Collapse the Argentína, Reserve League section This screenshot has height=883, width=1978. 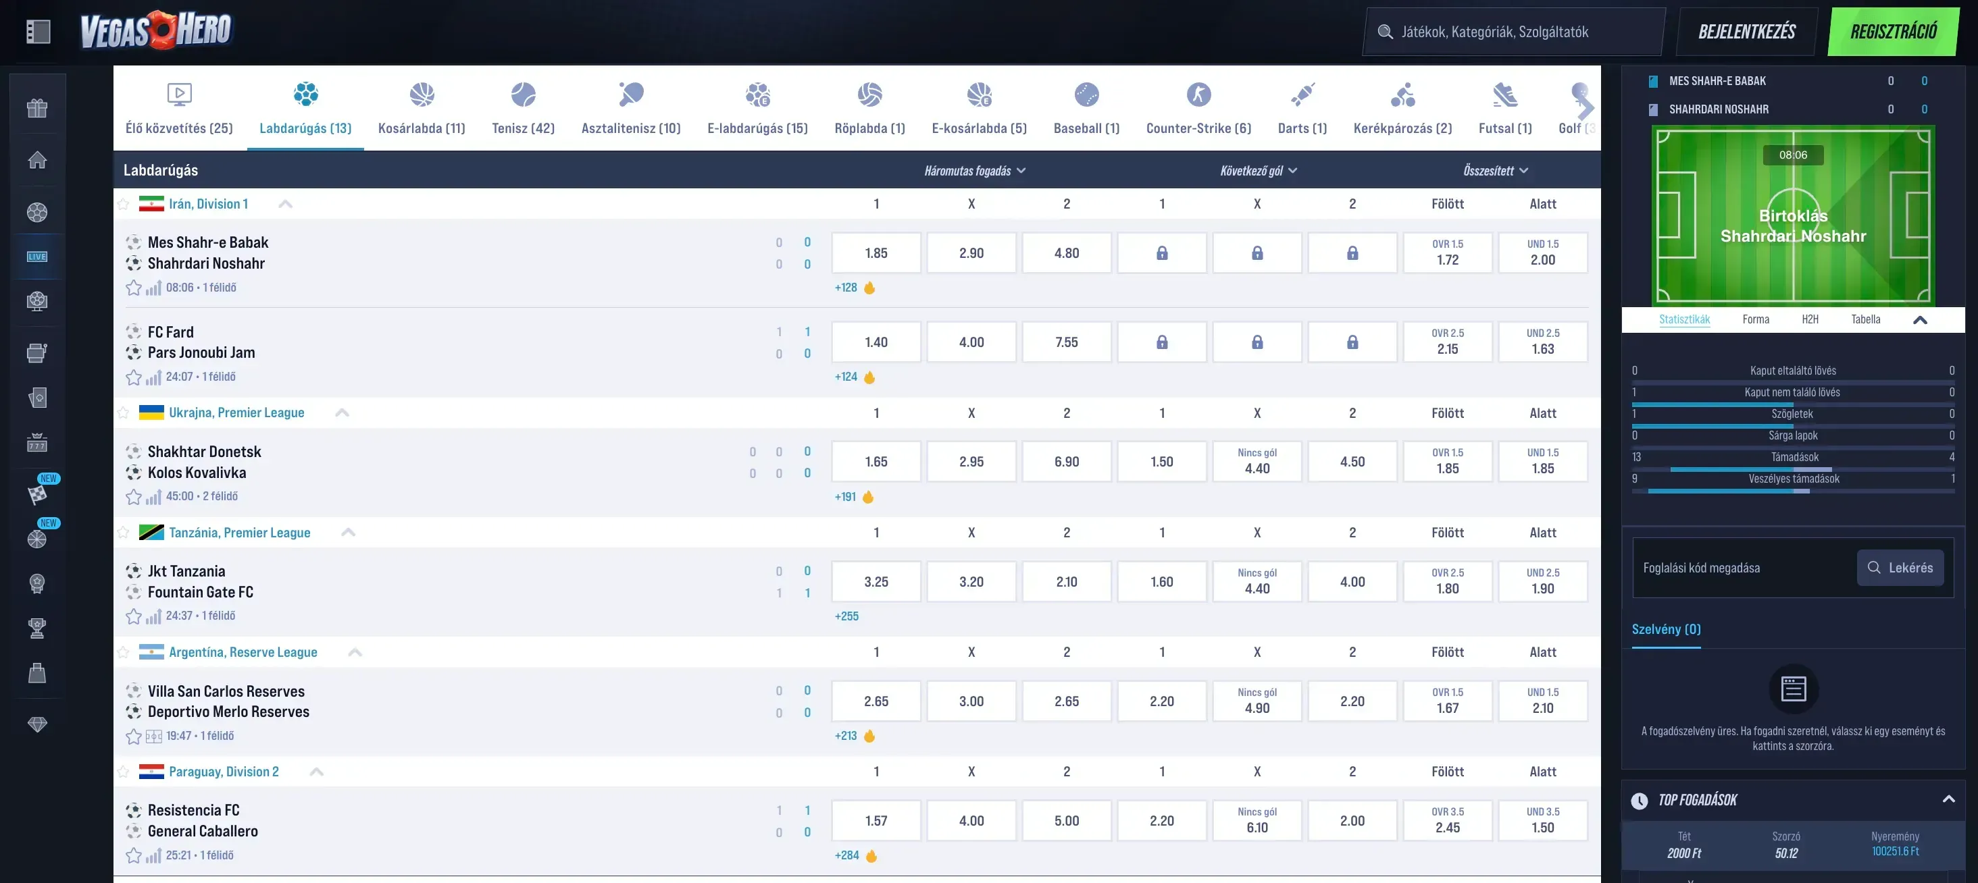click(x=355, y=652)
